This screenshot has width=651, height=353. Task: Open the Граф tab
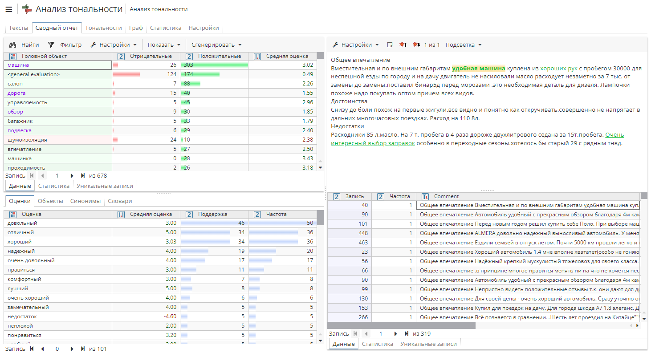136,28
